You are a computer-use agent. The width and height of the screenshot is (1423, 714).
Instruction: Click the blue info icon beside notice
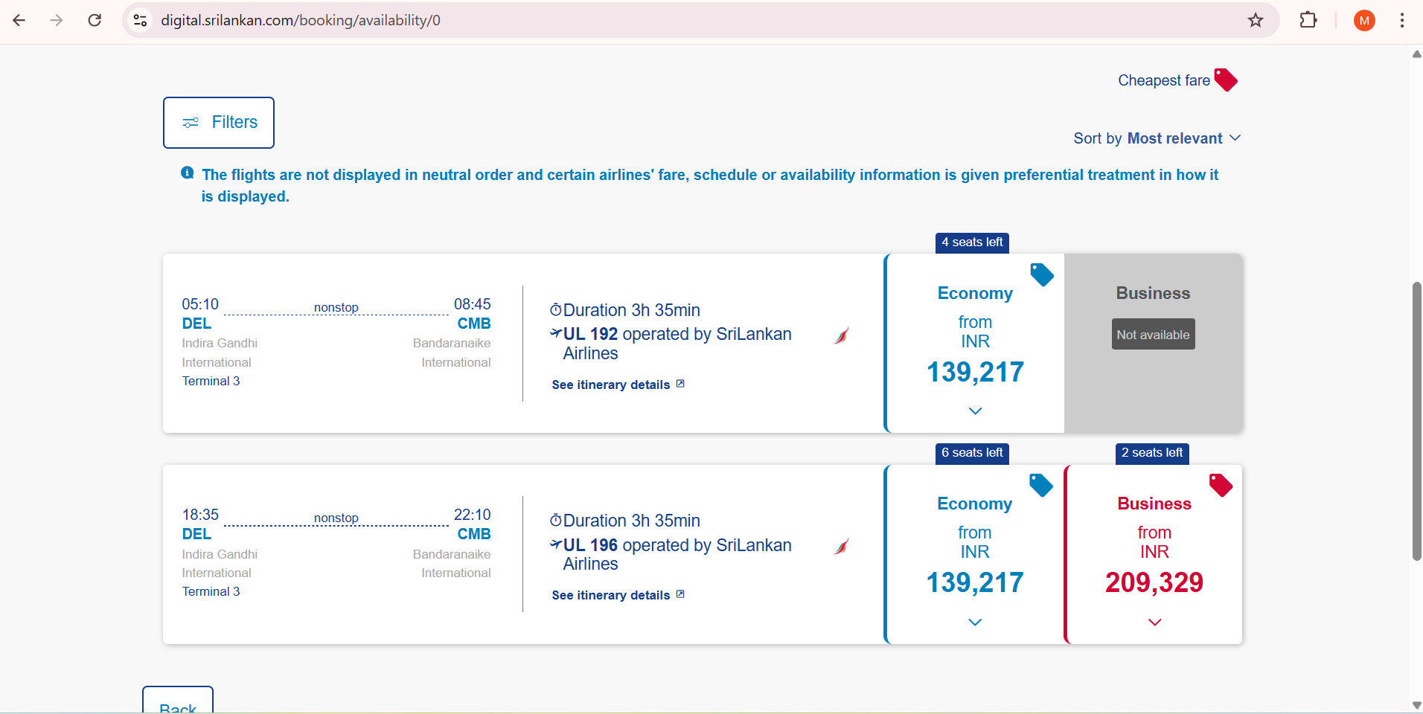point(188,173)
